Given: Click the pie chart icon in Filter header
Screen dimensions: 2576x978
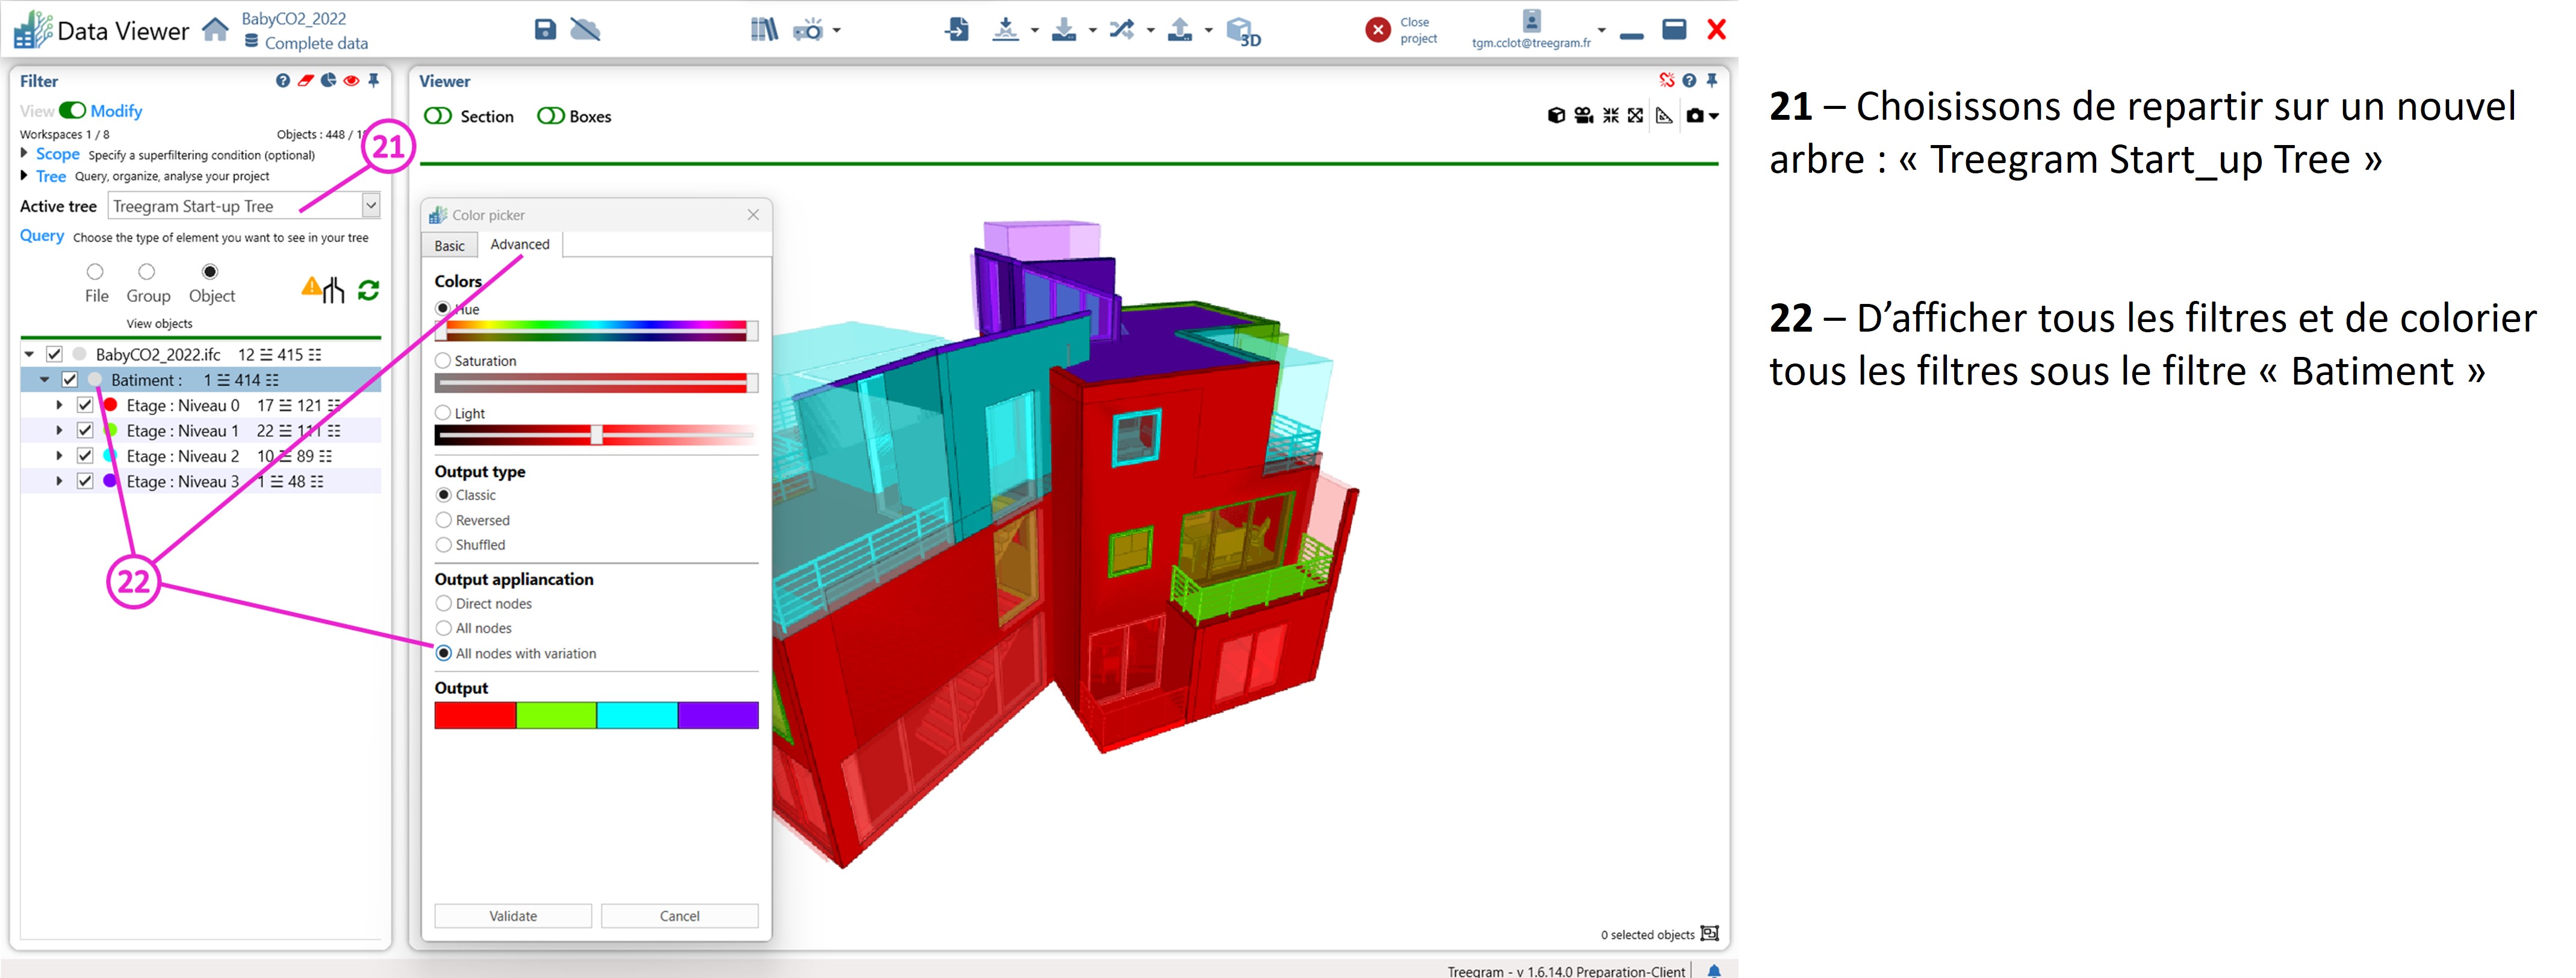Looking at the screenshot, I should click(x=328, y=81).
